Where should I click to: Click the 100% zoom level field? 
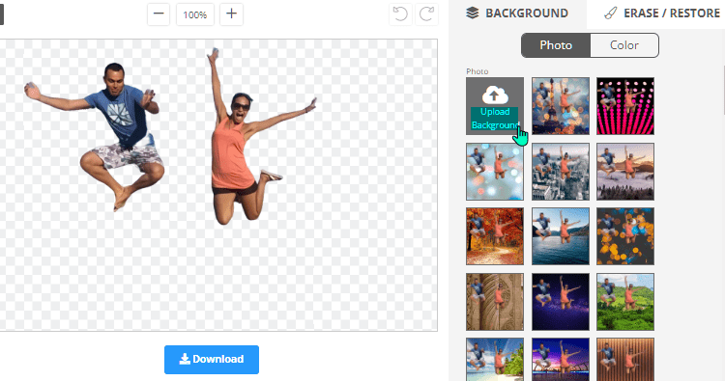tap(194, 14)
